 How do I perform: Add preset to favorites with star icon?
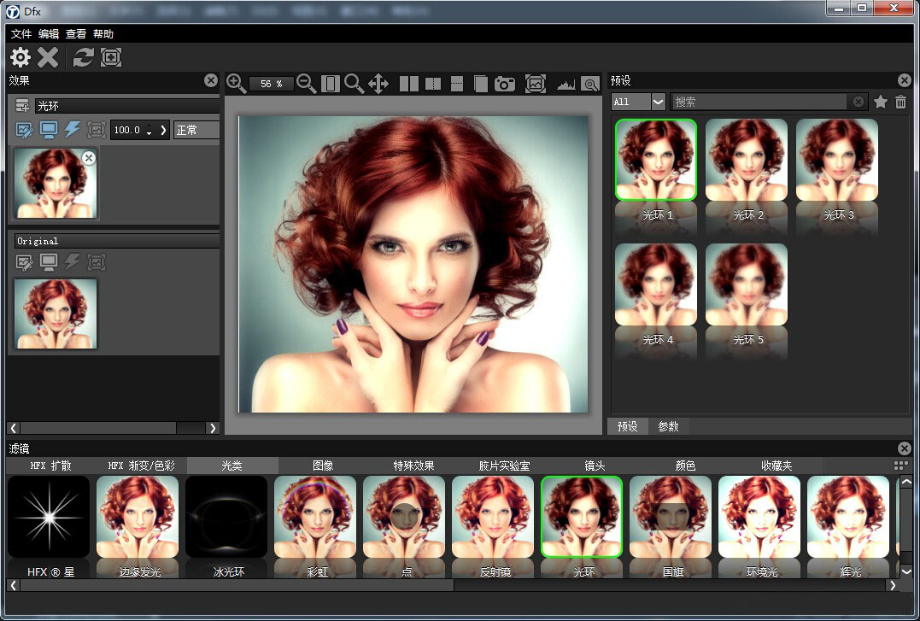click(x=881, y=102)
